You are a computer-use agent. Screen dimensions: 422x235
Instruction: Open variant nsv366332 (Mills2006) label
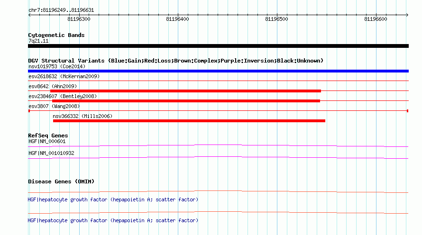click(83, 116)
